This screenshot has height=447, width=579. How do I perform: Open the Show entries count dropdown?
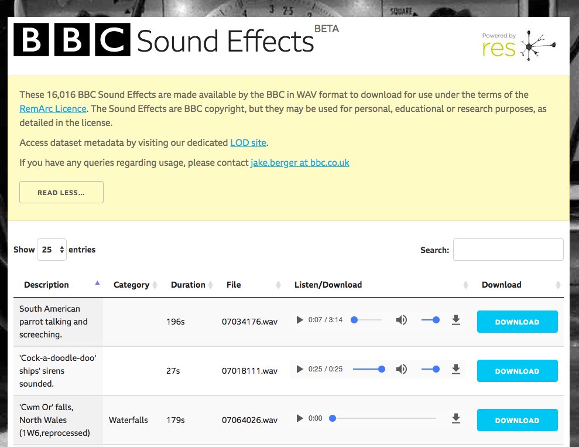tap(52, 250)
